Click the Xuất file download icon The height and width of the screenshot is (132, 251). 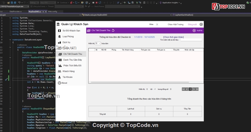194,31
